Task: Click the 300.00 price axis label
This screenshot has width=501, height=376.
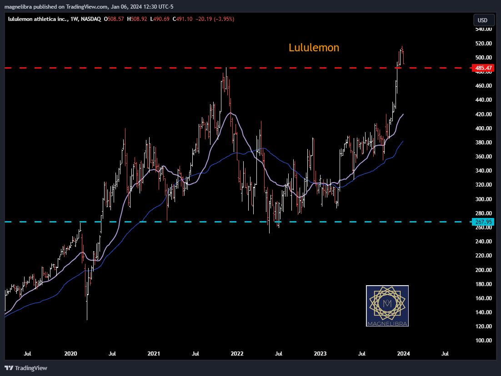Action: pos(484,199)
